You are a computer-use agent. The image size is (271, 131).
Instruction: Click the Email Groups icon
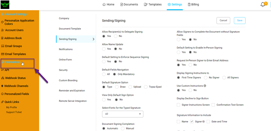(3, 46)
